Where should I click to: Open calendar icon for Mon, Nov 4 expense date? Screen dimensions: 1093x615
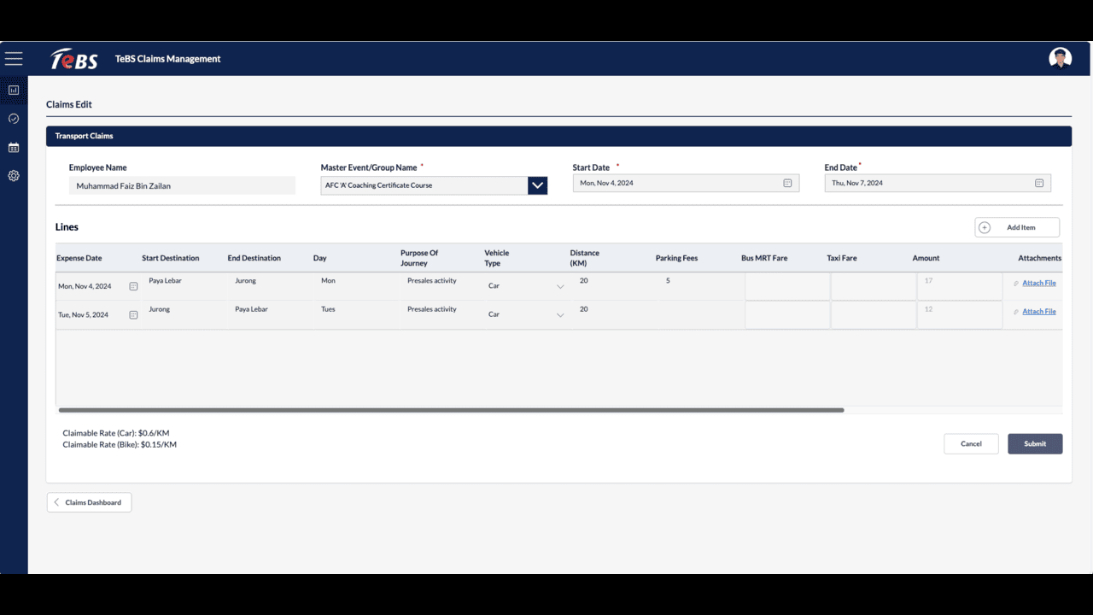(133, 286)
